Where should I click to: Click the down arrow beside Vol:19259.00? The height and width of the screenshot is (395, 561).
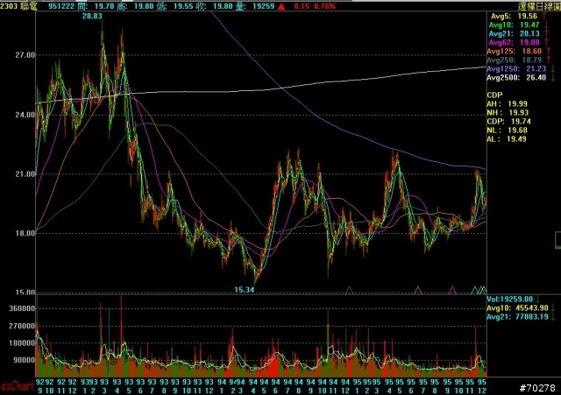coord(537,300)
